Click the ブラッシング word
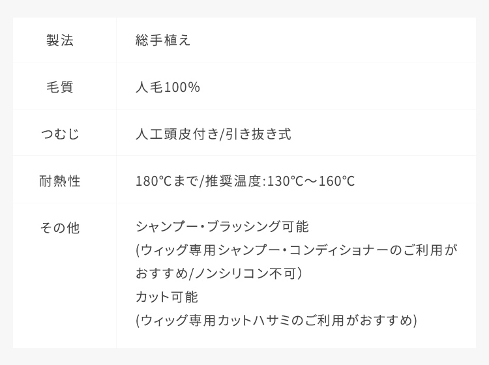 (x=243, y=227)
